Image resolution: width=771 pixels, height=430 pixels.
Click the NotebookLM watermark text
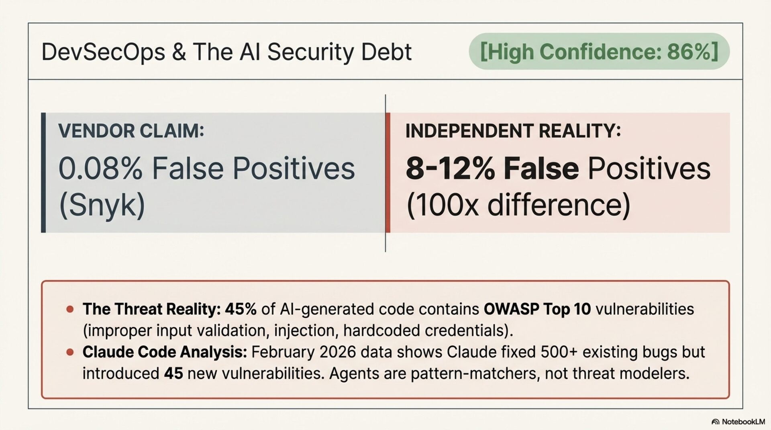tap(743, 422)
